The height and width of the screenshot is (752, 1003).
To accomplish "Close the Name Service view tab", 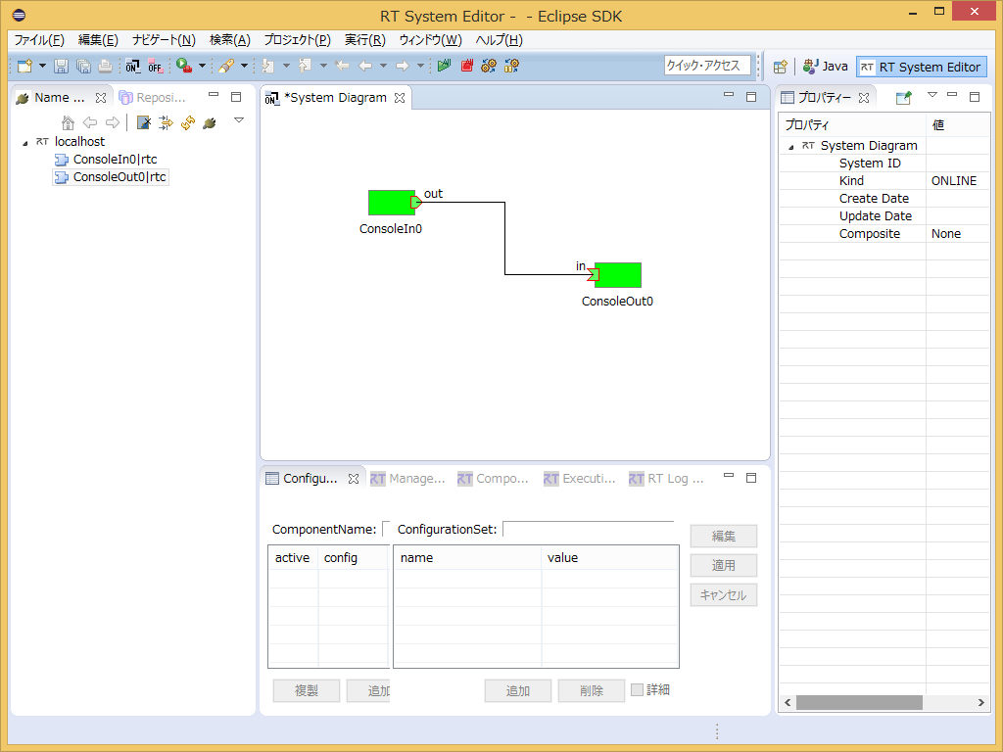I will point(101,98).
